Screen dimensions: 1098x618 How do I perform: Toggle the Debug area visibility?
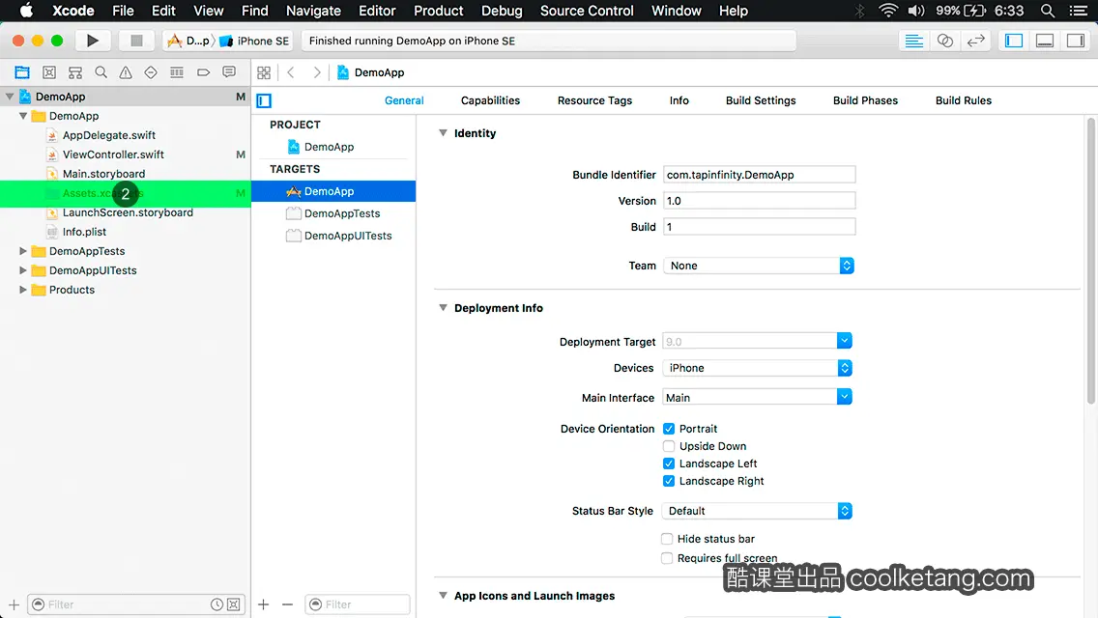coord(1045,41)
